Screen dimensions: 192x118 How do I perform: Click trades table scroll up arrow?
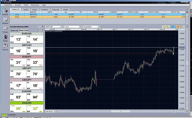[187, 15]
